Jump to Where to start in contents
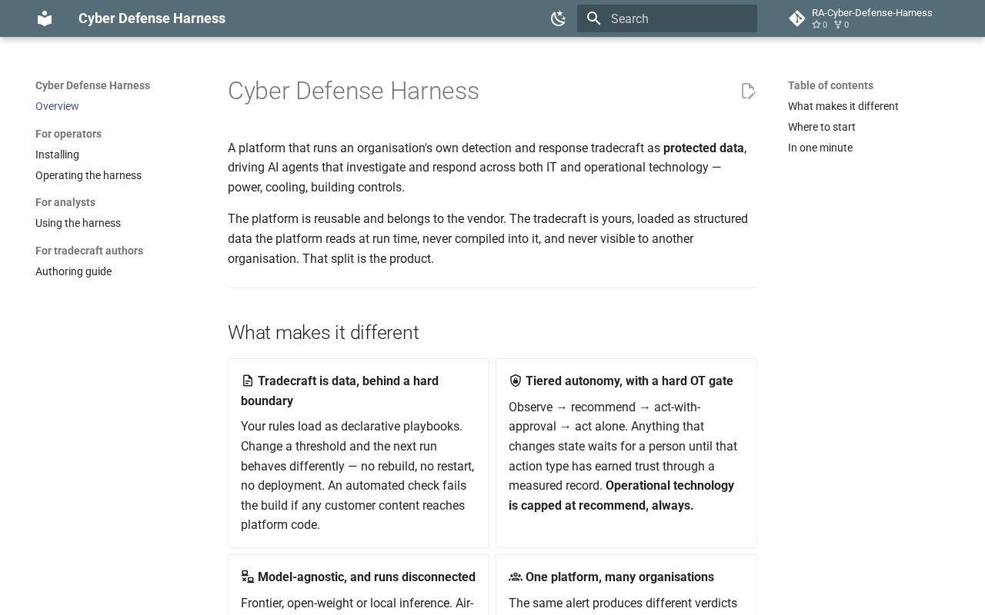The width and height of the screenshot is (985, 615). tap(821, 127)
